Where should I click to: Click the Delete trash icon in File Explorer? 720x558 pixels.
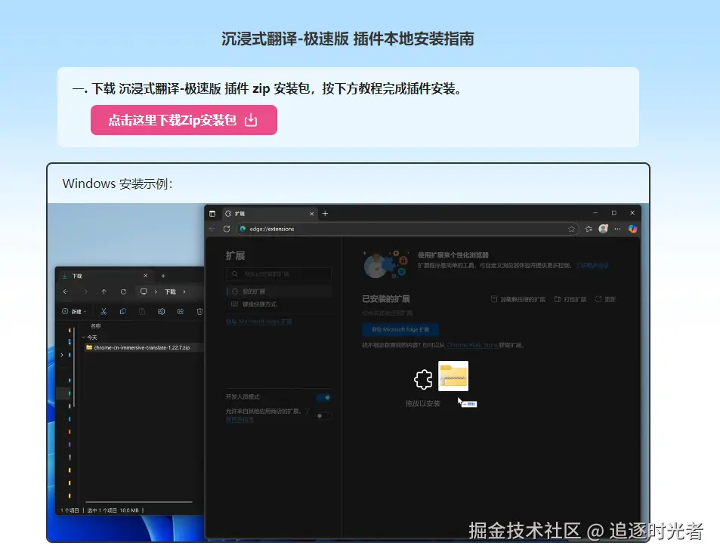coord(199,312)
